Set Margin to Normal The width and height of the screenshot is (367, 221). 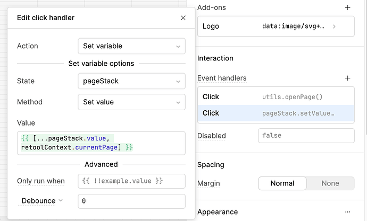(x=282, y=183)
